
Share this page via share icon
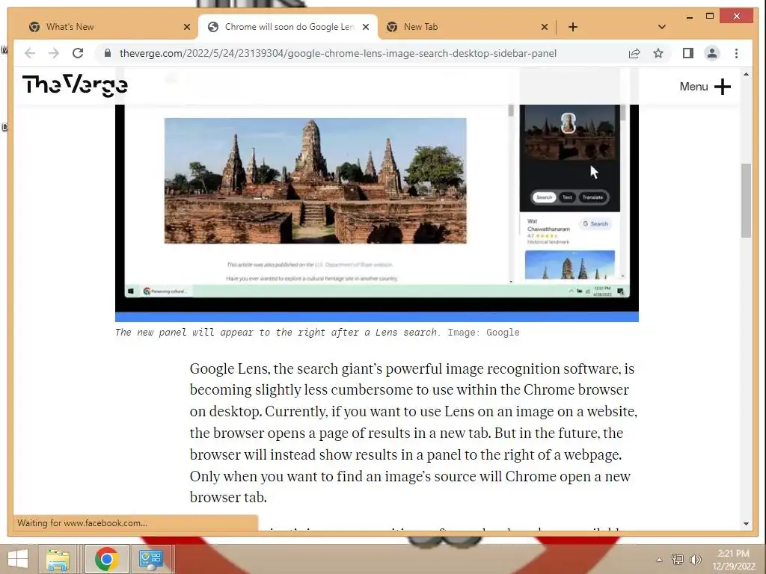click(634, 53)
